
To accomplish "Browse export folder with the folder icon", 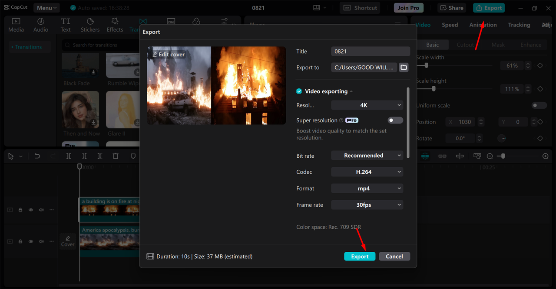I will click(404, 67).
